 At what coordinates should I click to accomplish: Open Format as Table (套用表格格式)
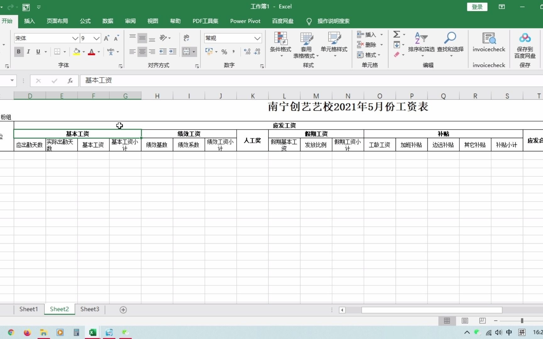(x=306, y=45)
